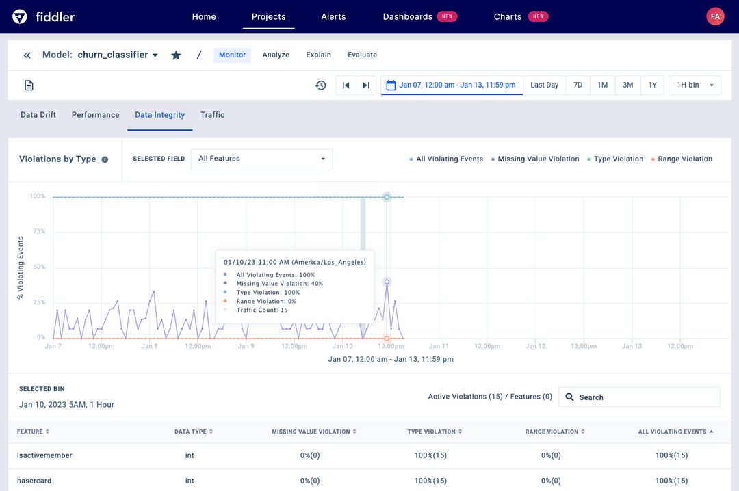Select the 7D time range
Screen dimensions: 739x491
click(x=578, y=85)
